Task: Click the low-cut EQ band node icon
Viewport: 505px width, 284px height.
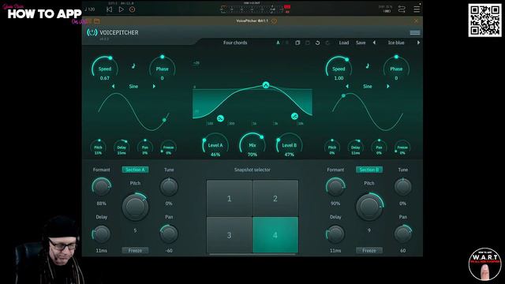Action: (220, 118)
